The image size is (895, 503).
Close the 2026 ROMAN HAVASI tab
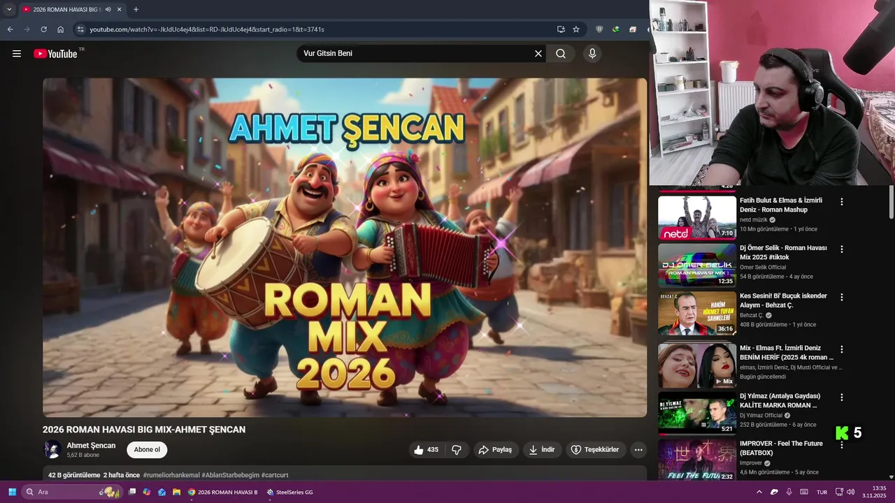click(119, 10)
